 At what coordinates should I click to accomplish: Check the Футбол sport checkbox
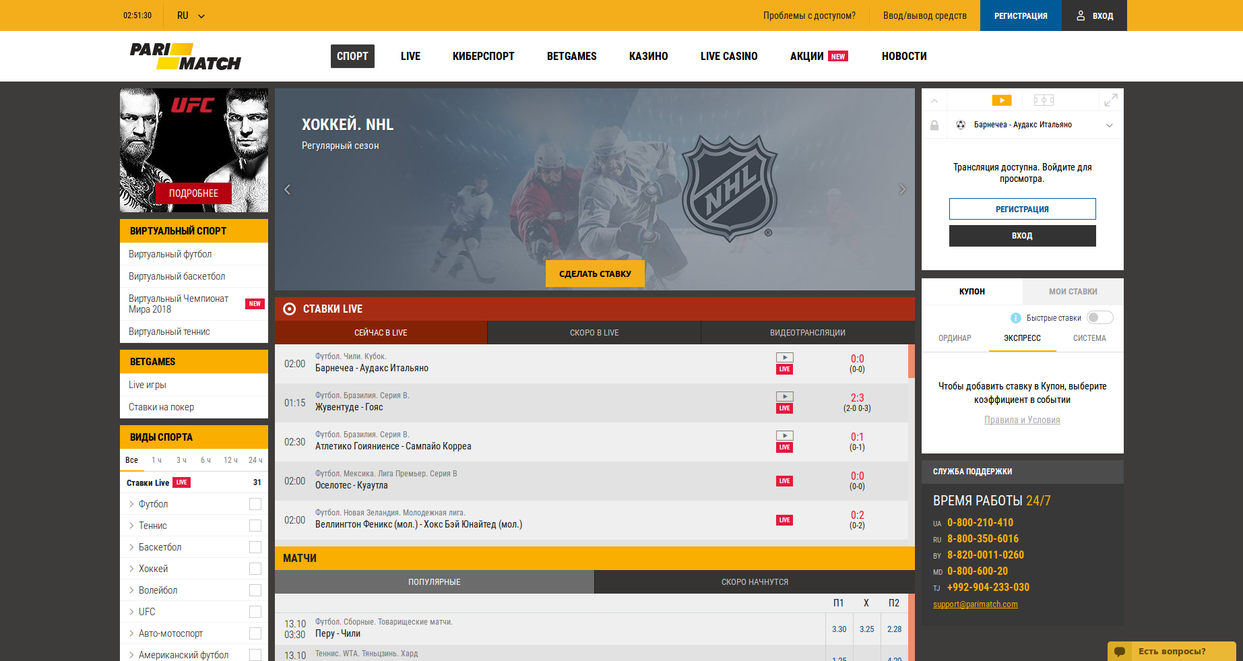pos(255,504)
